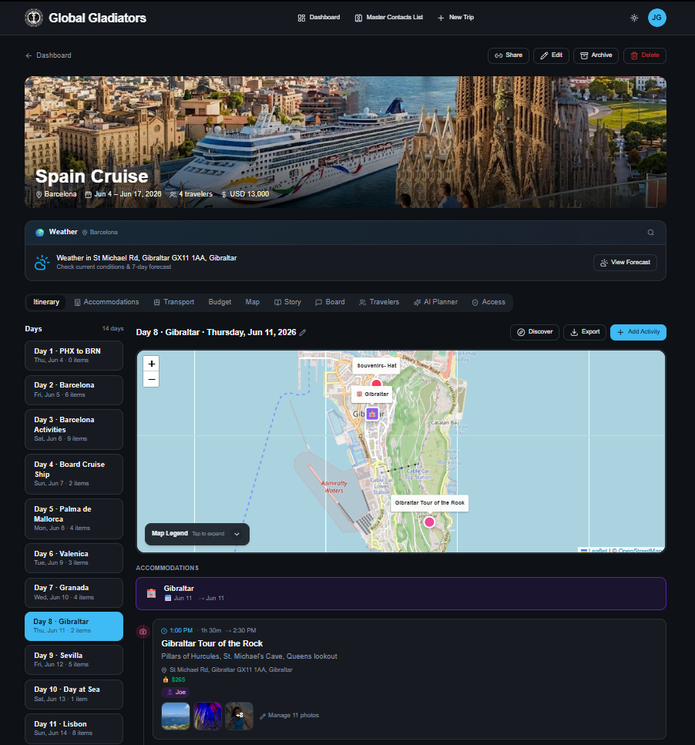695x745 pixels.
Task: Click the View Forecast button
Action: [x=625, y=262]
